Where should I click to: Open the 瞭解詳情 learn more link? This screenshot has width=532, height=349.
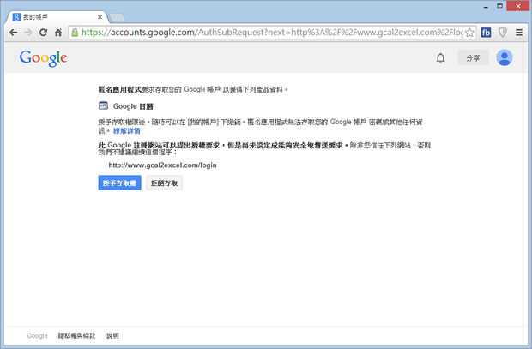coord(126,131)
